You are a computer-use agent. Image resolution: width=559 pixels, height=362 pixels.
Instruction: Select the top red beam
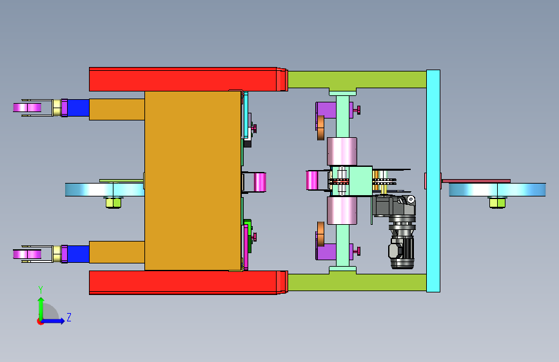click(188, 79)
